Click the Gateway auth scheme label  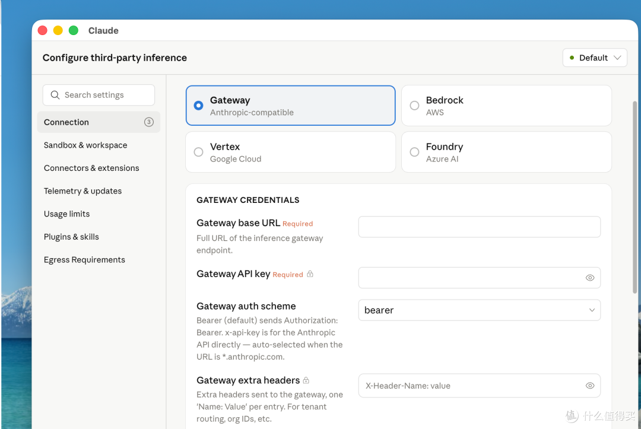[x=246, y=306]
